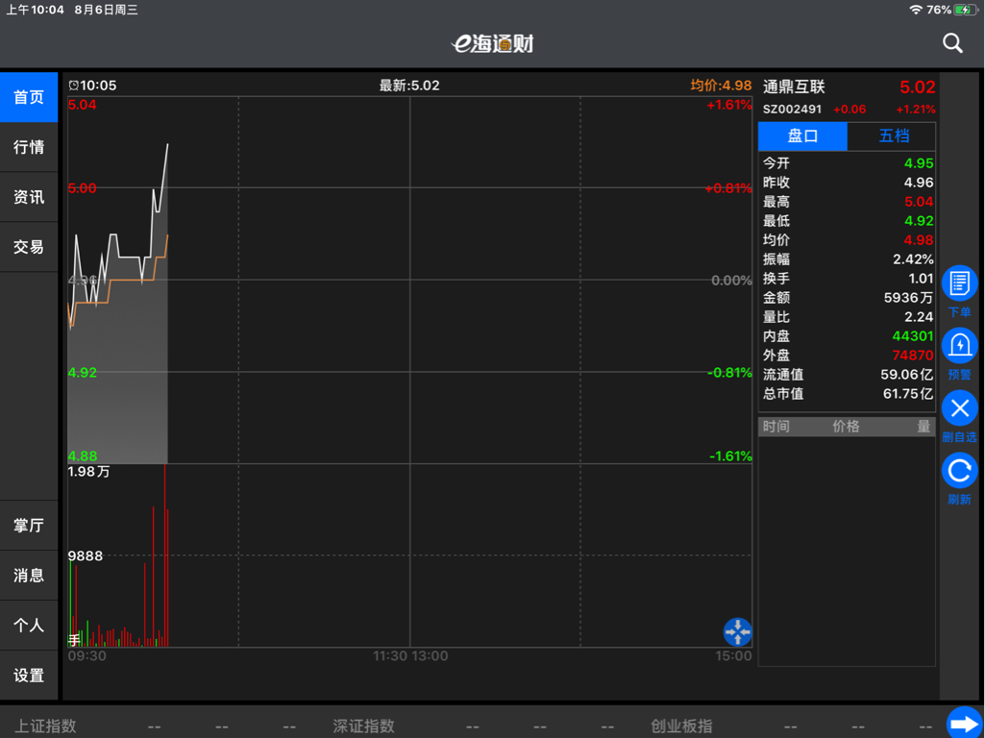Tap the 外盘 74870 row
The image size is (985, 738).
coord(848,356)
